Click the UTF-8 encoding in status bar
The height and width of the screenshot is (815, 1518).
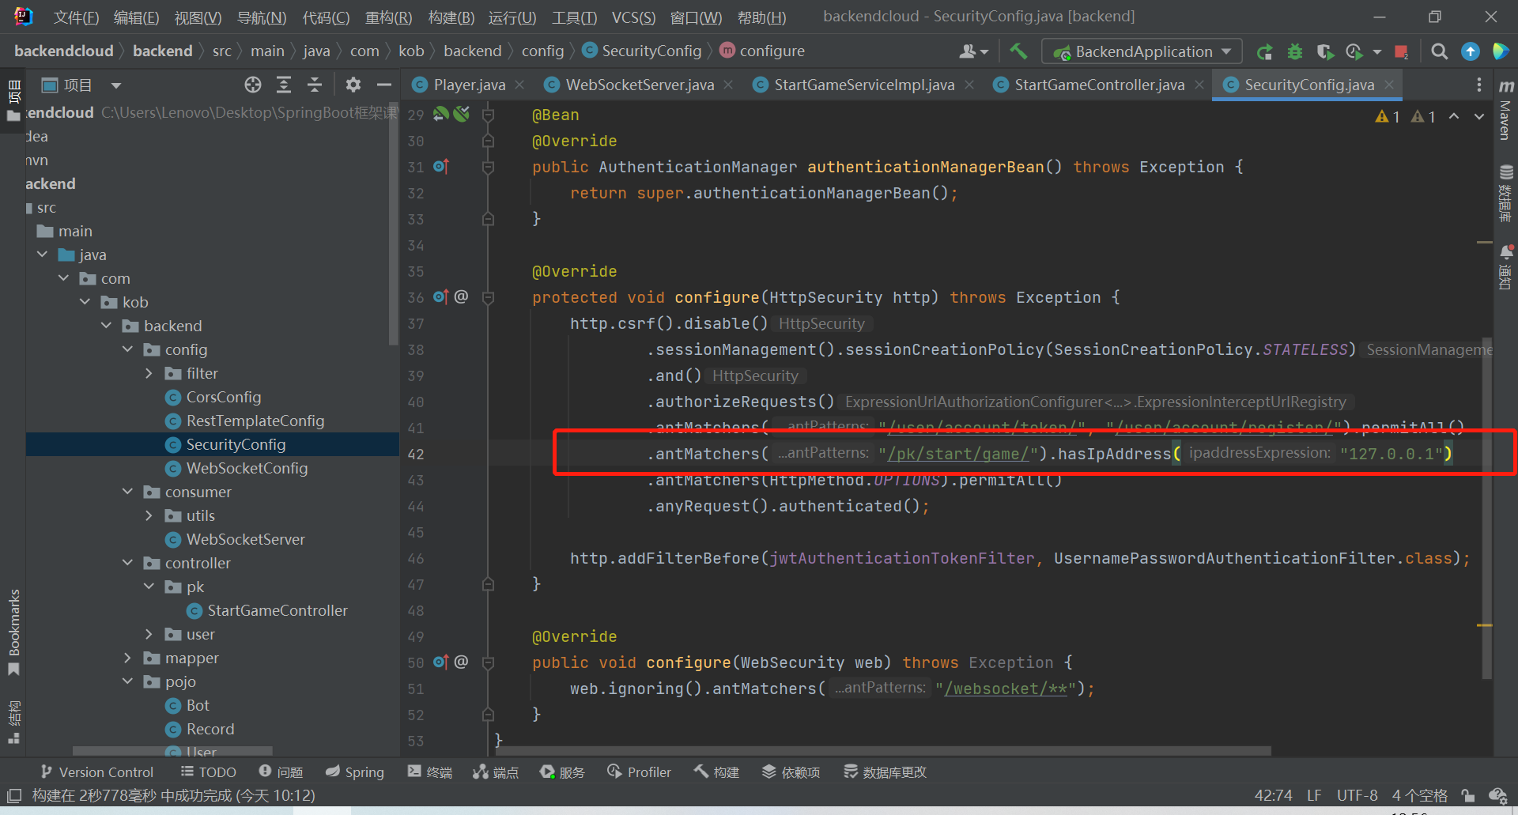pyautogui.click(x=1357, y=795)
